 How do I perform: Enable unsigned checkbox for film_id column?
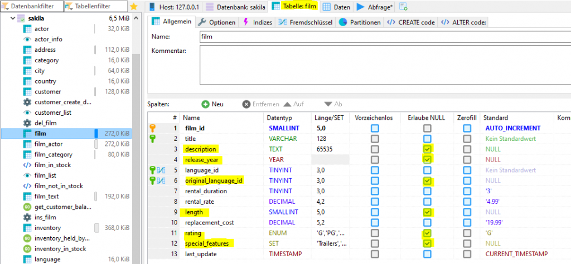coord(375,128)
